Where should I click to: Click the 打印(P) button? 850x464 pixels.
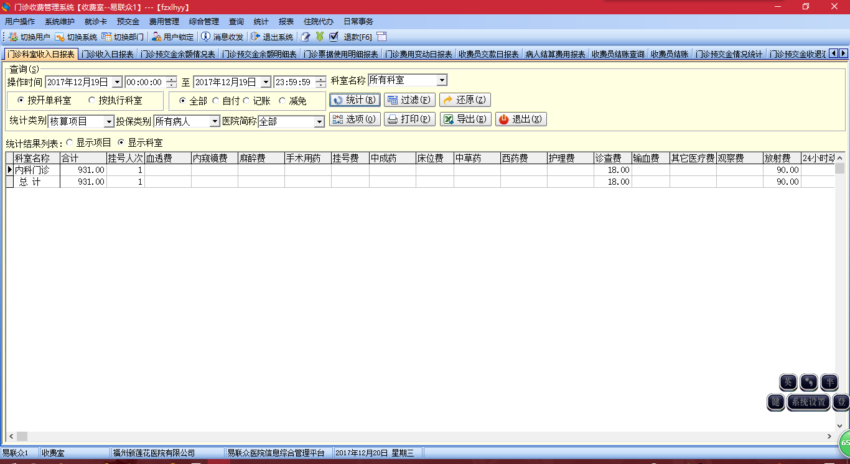[409, 119]
